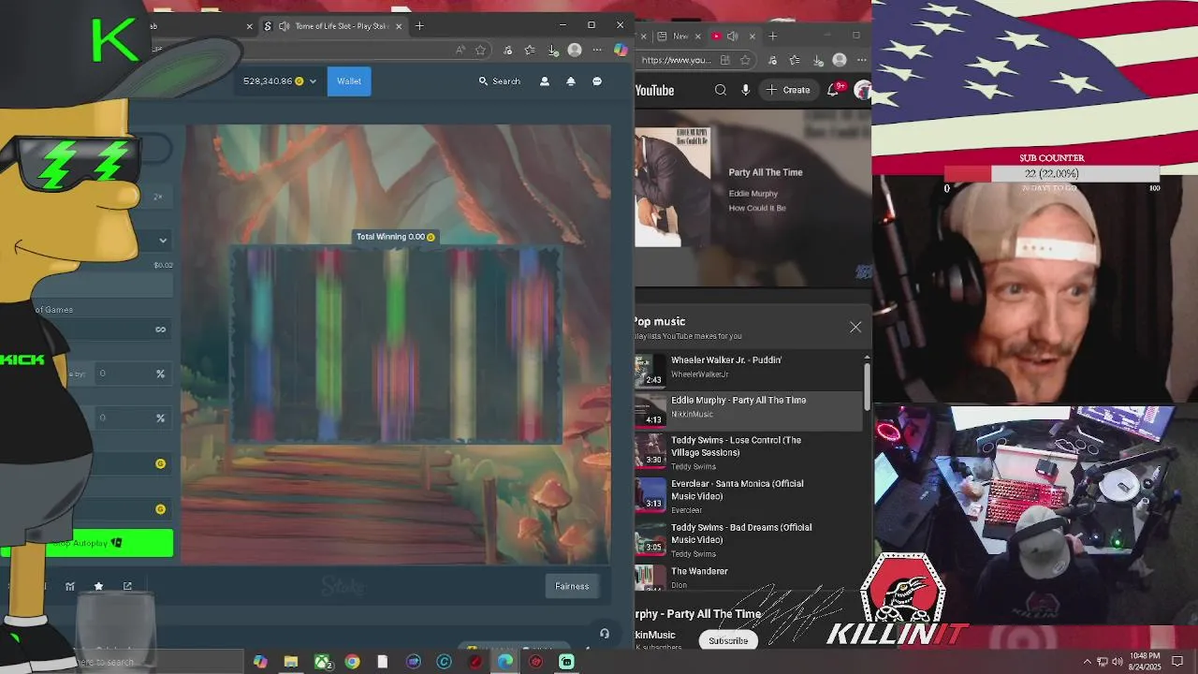Switch to the Tome of Life Slot tab
This screenshot has height=674, width=1198.
pyautogui.click(x=332, y=26)
